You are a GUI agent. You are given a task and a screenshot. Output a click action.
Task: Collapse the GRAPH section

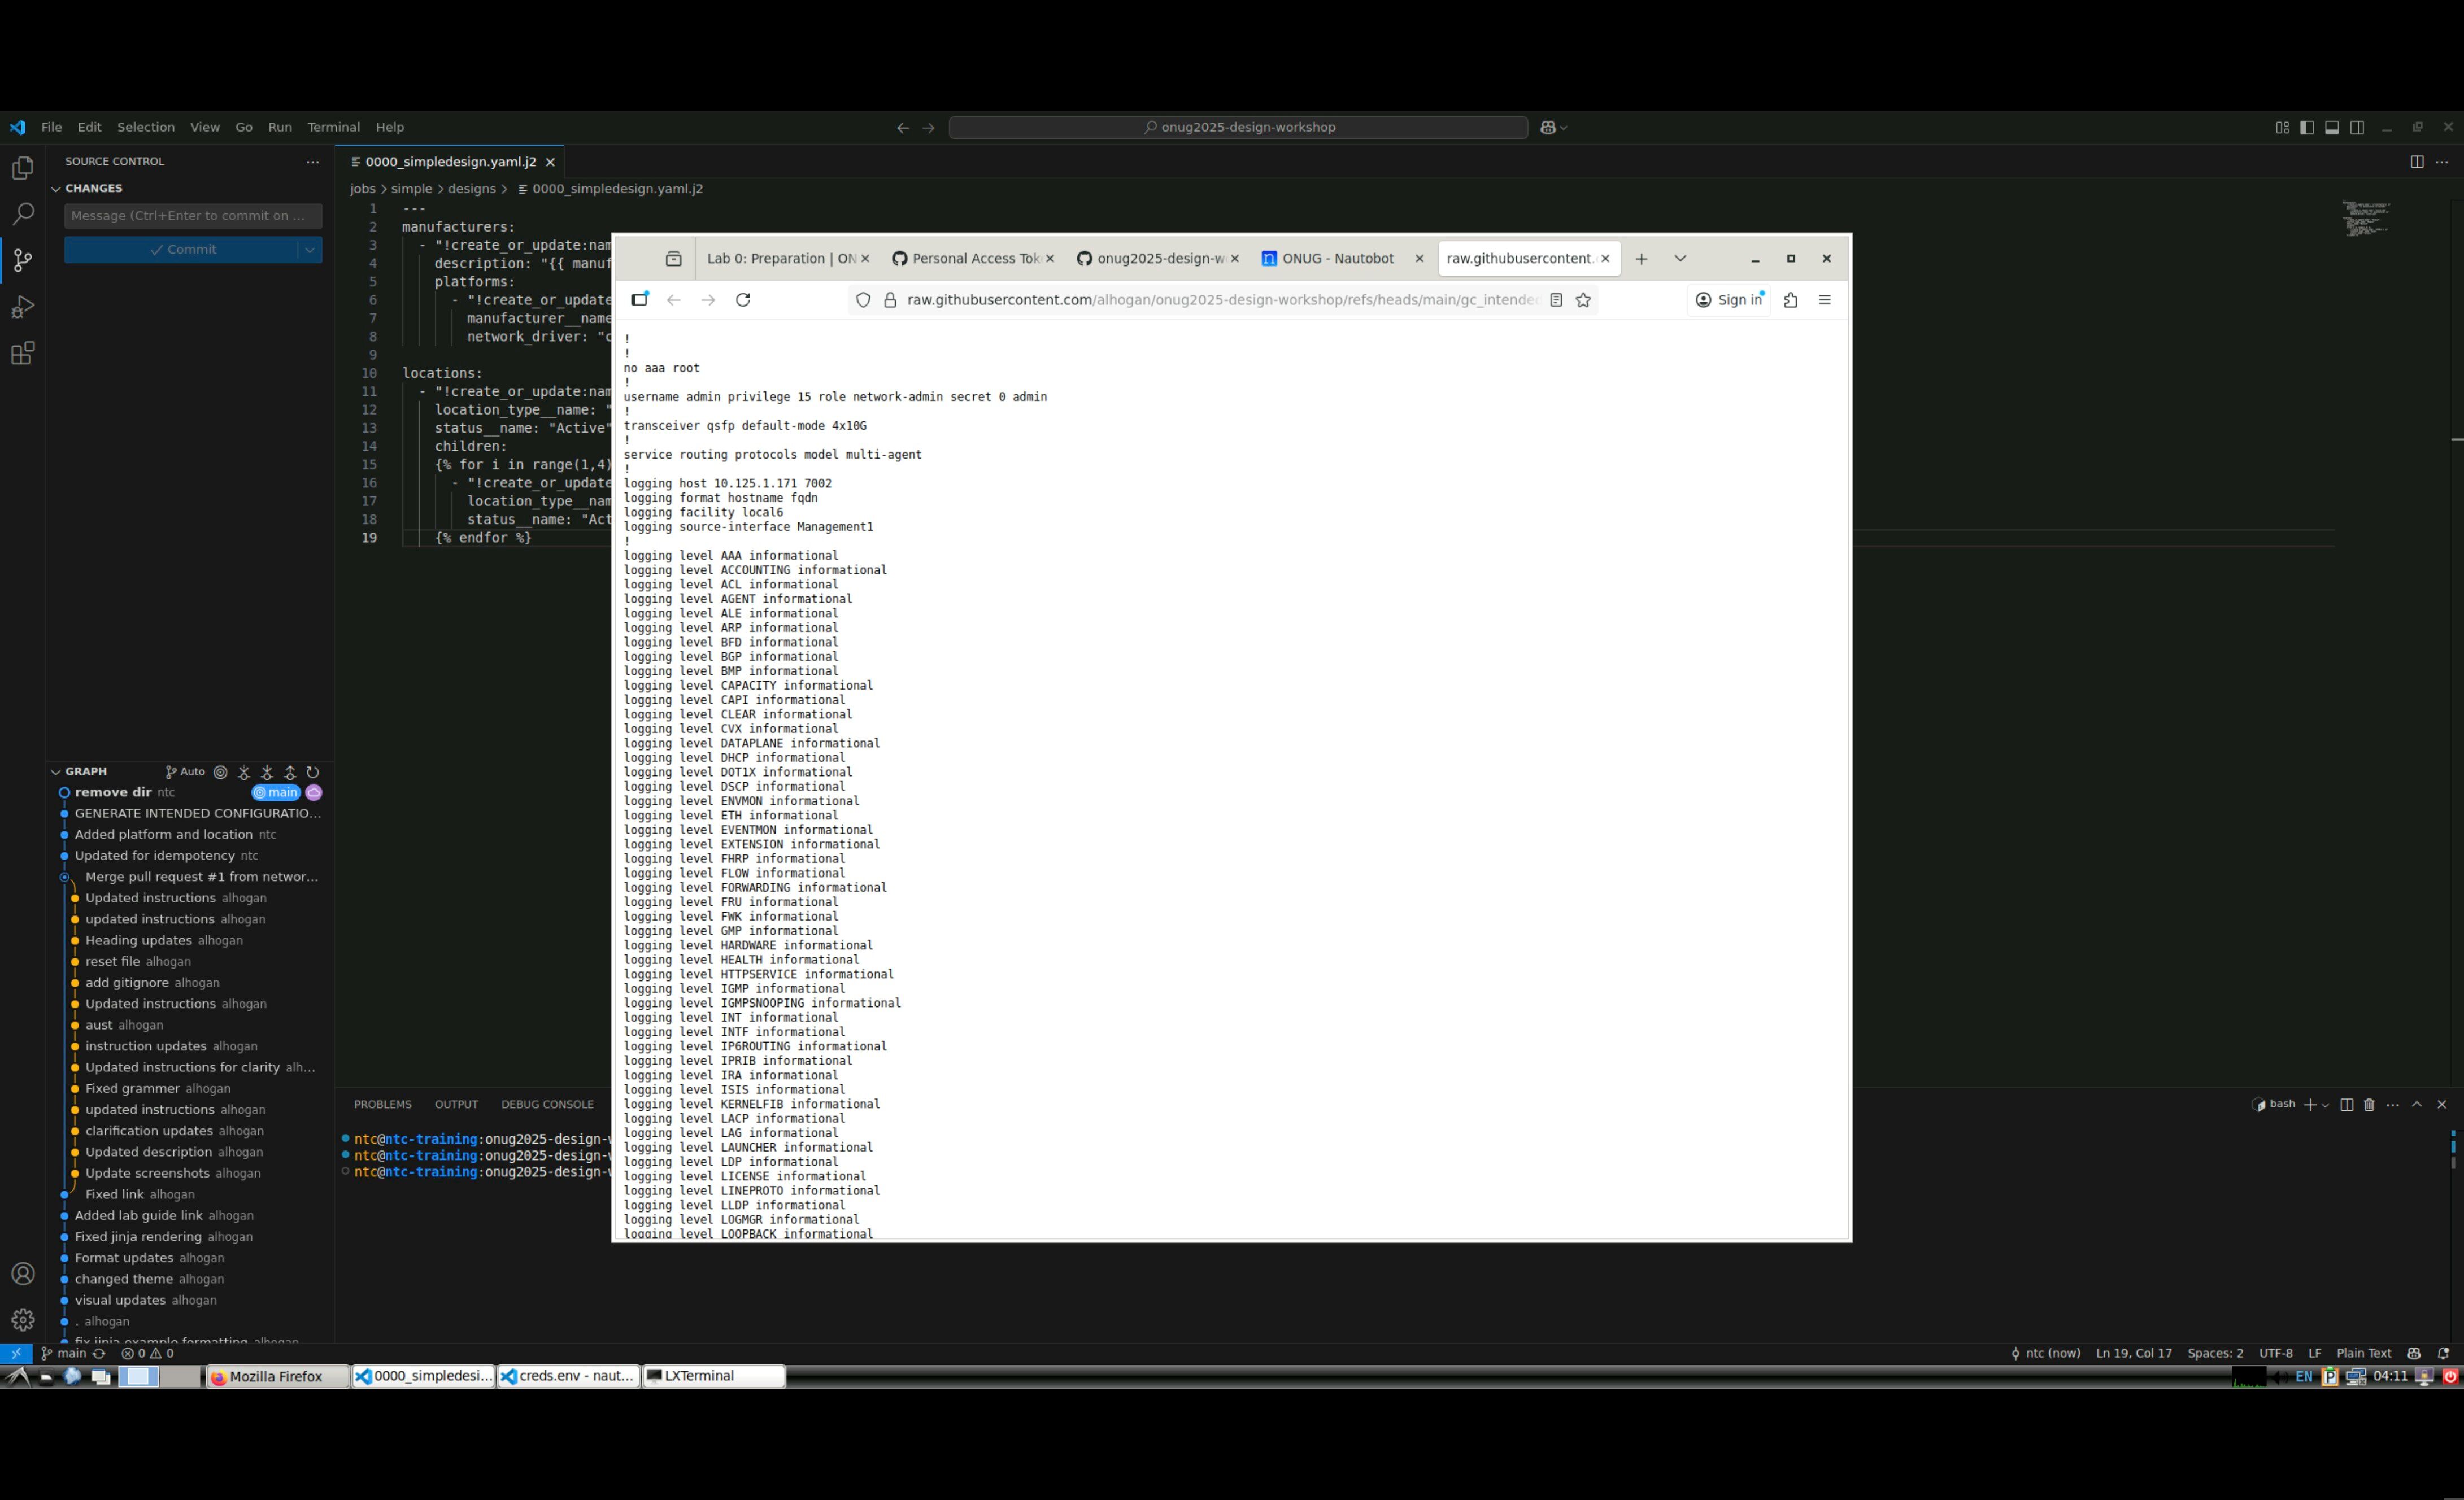(56, 772)
